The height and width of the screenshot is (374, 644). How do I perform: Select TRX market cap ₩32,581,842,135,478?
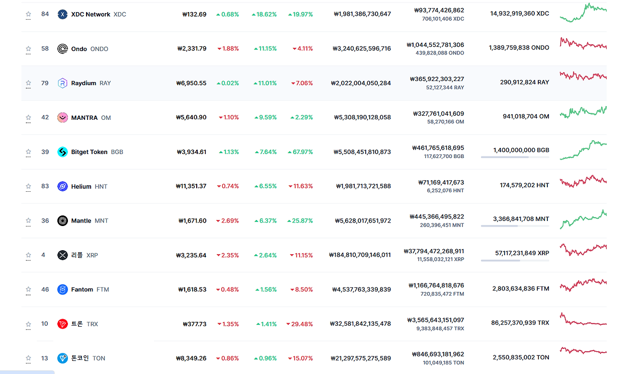tap(361, 324)
